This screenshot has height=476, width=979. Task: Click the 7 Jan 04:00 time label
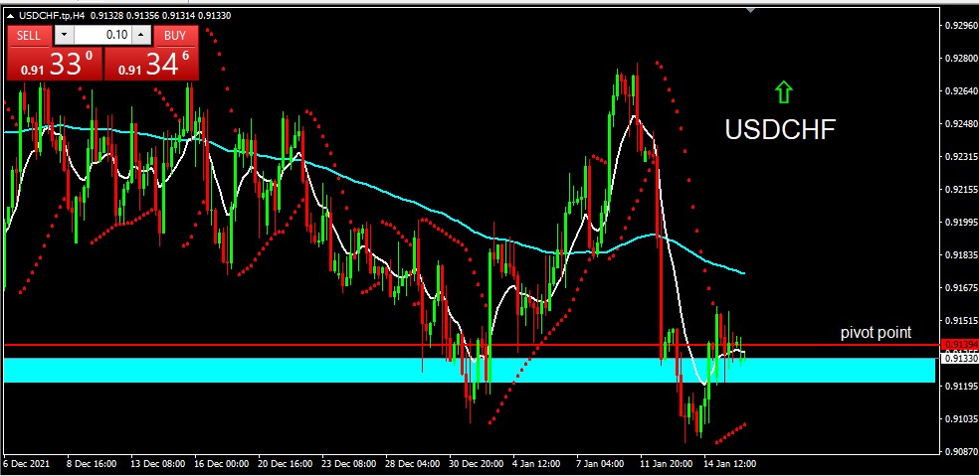[602, 464]
